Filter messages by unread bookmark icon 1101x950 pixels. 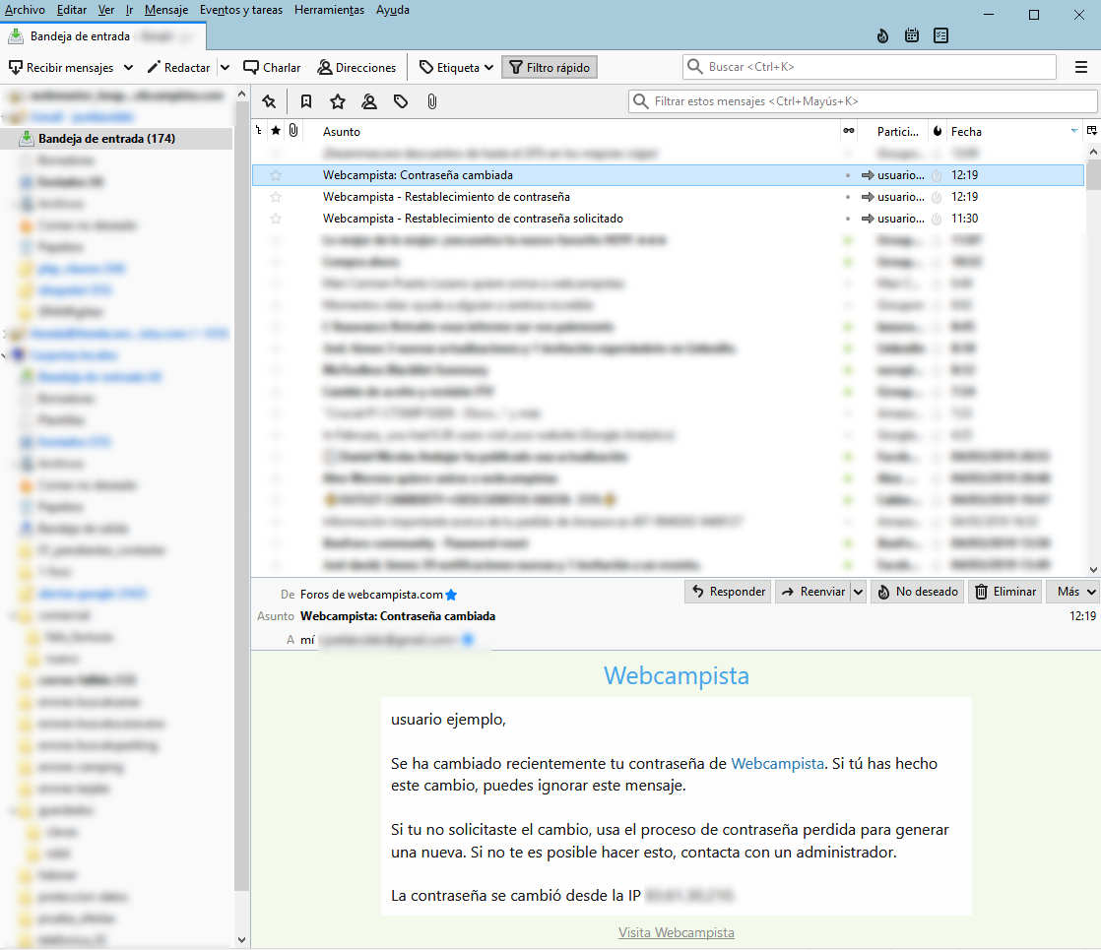(306, 101)
